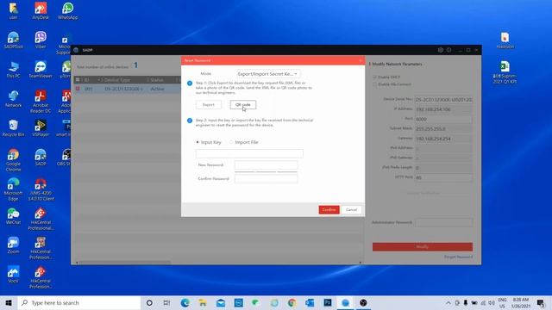This screenshot has height=310, width=552.
Task: Open the Voov desktop shortcut
Action: click(x=14, y=274)
